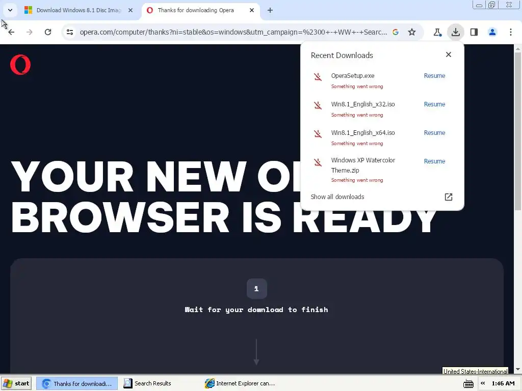Reload the current page
The width and height of the screenshot is (522, 391).
48,32
